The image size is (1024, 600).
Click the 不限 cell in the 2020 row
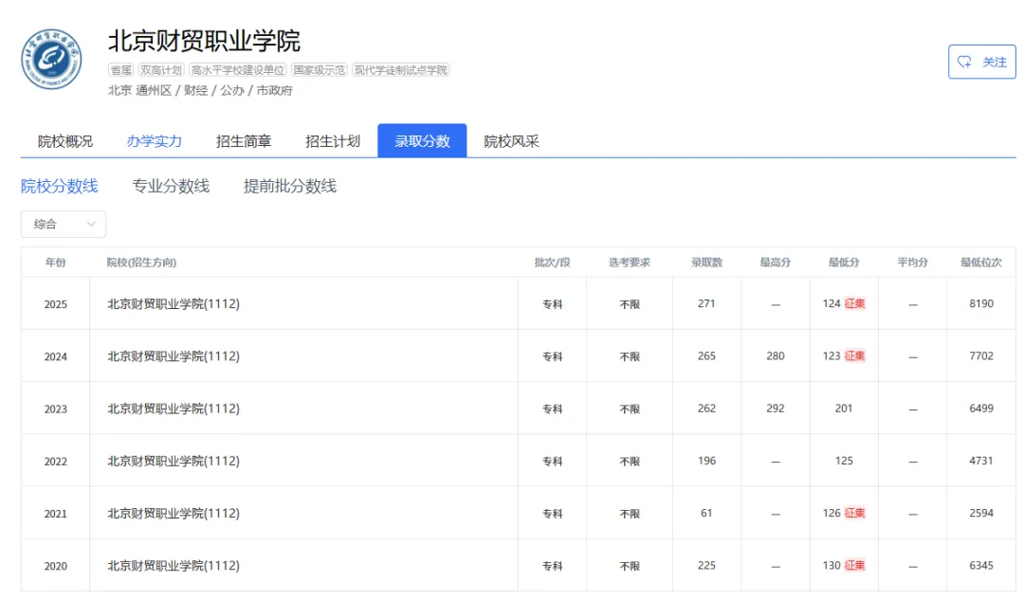(x=630, y=566)
